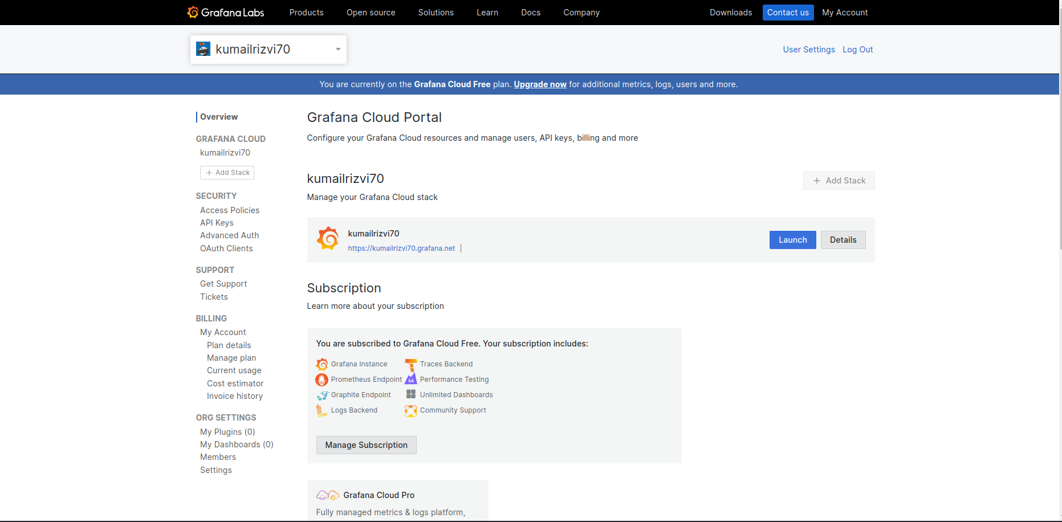Click the Prometheus Endpoint flame icon
Screen dimensions: 1062x522
pyautogui.click(x=322, y=380)
